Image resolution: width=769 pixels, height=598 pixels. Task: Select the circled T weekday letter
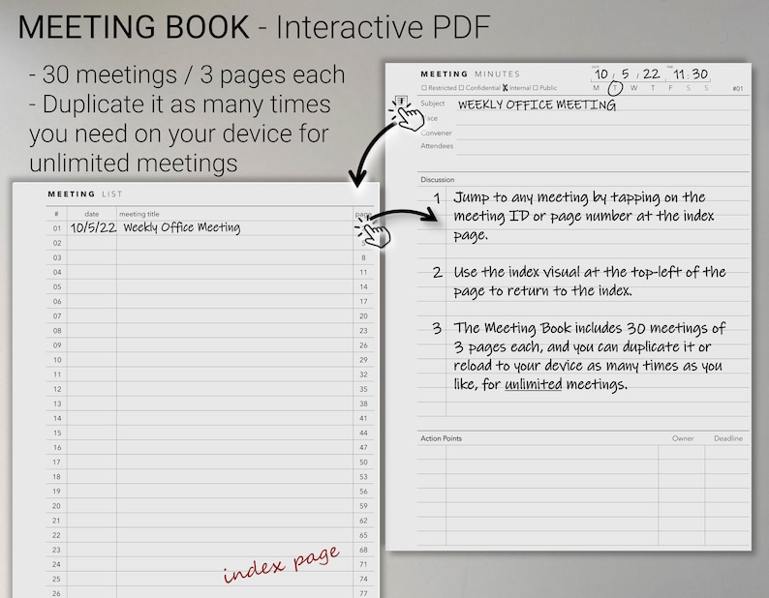pos(615,88)
